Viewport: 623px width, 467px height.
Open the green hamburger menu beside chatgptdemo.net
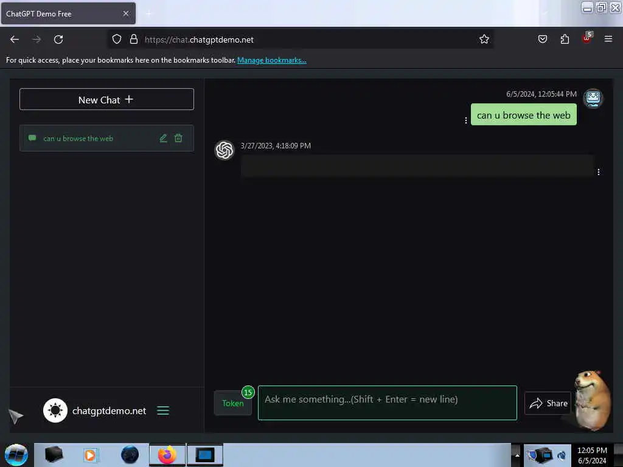point(163,410)
